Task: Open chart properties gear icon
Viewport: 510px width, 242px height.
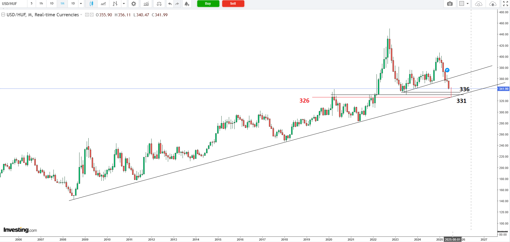Action: (134, 4)
